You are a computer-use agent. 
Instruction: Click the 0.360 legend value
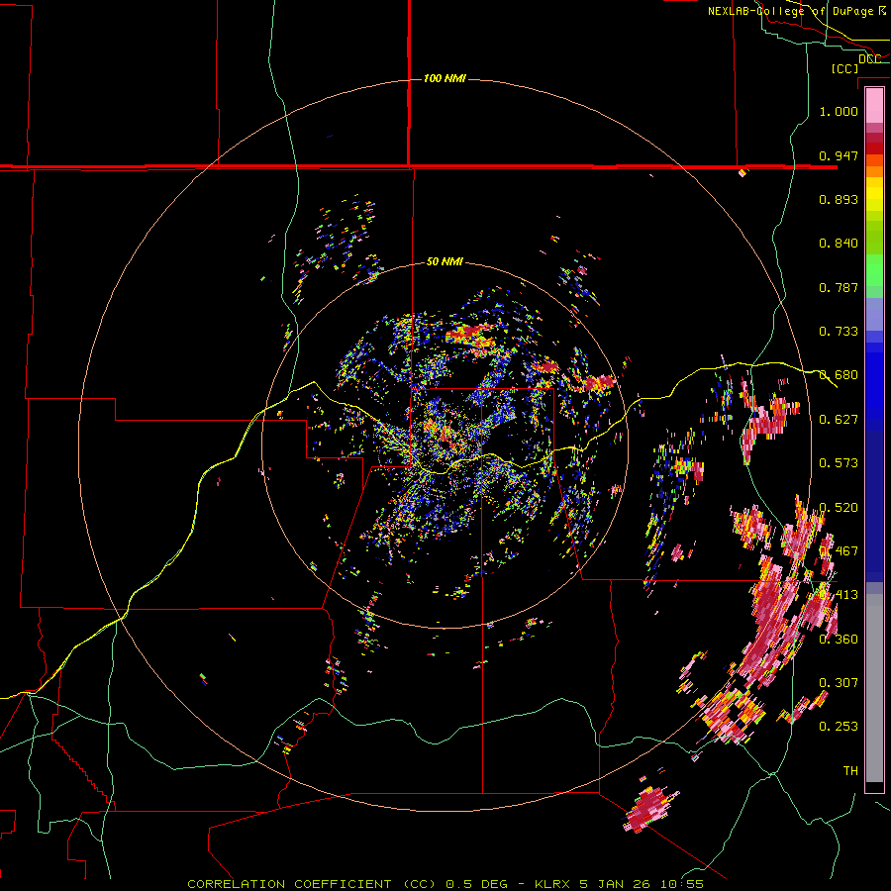[x=839, y=639]
